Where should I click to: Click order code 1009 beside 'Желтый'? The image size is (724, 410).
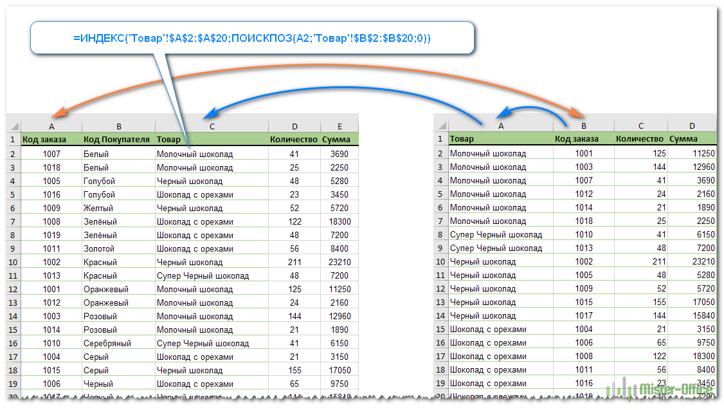[51, 208]
